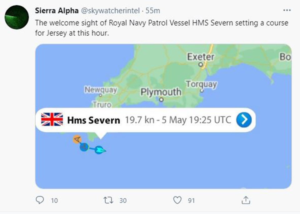Click the blue chevron arrow button

244,120
